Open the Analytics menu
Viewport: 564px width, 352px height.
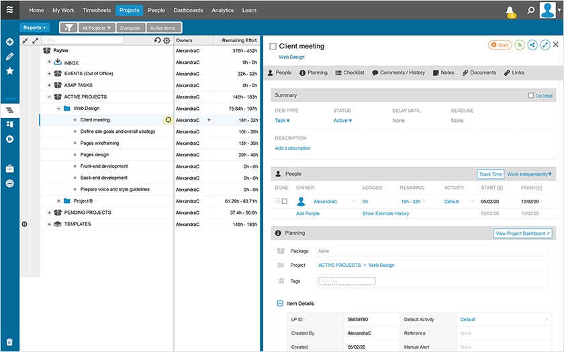pyautogui.click(x=222, y=10)
